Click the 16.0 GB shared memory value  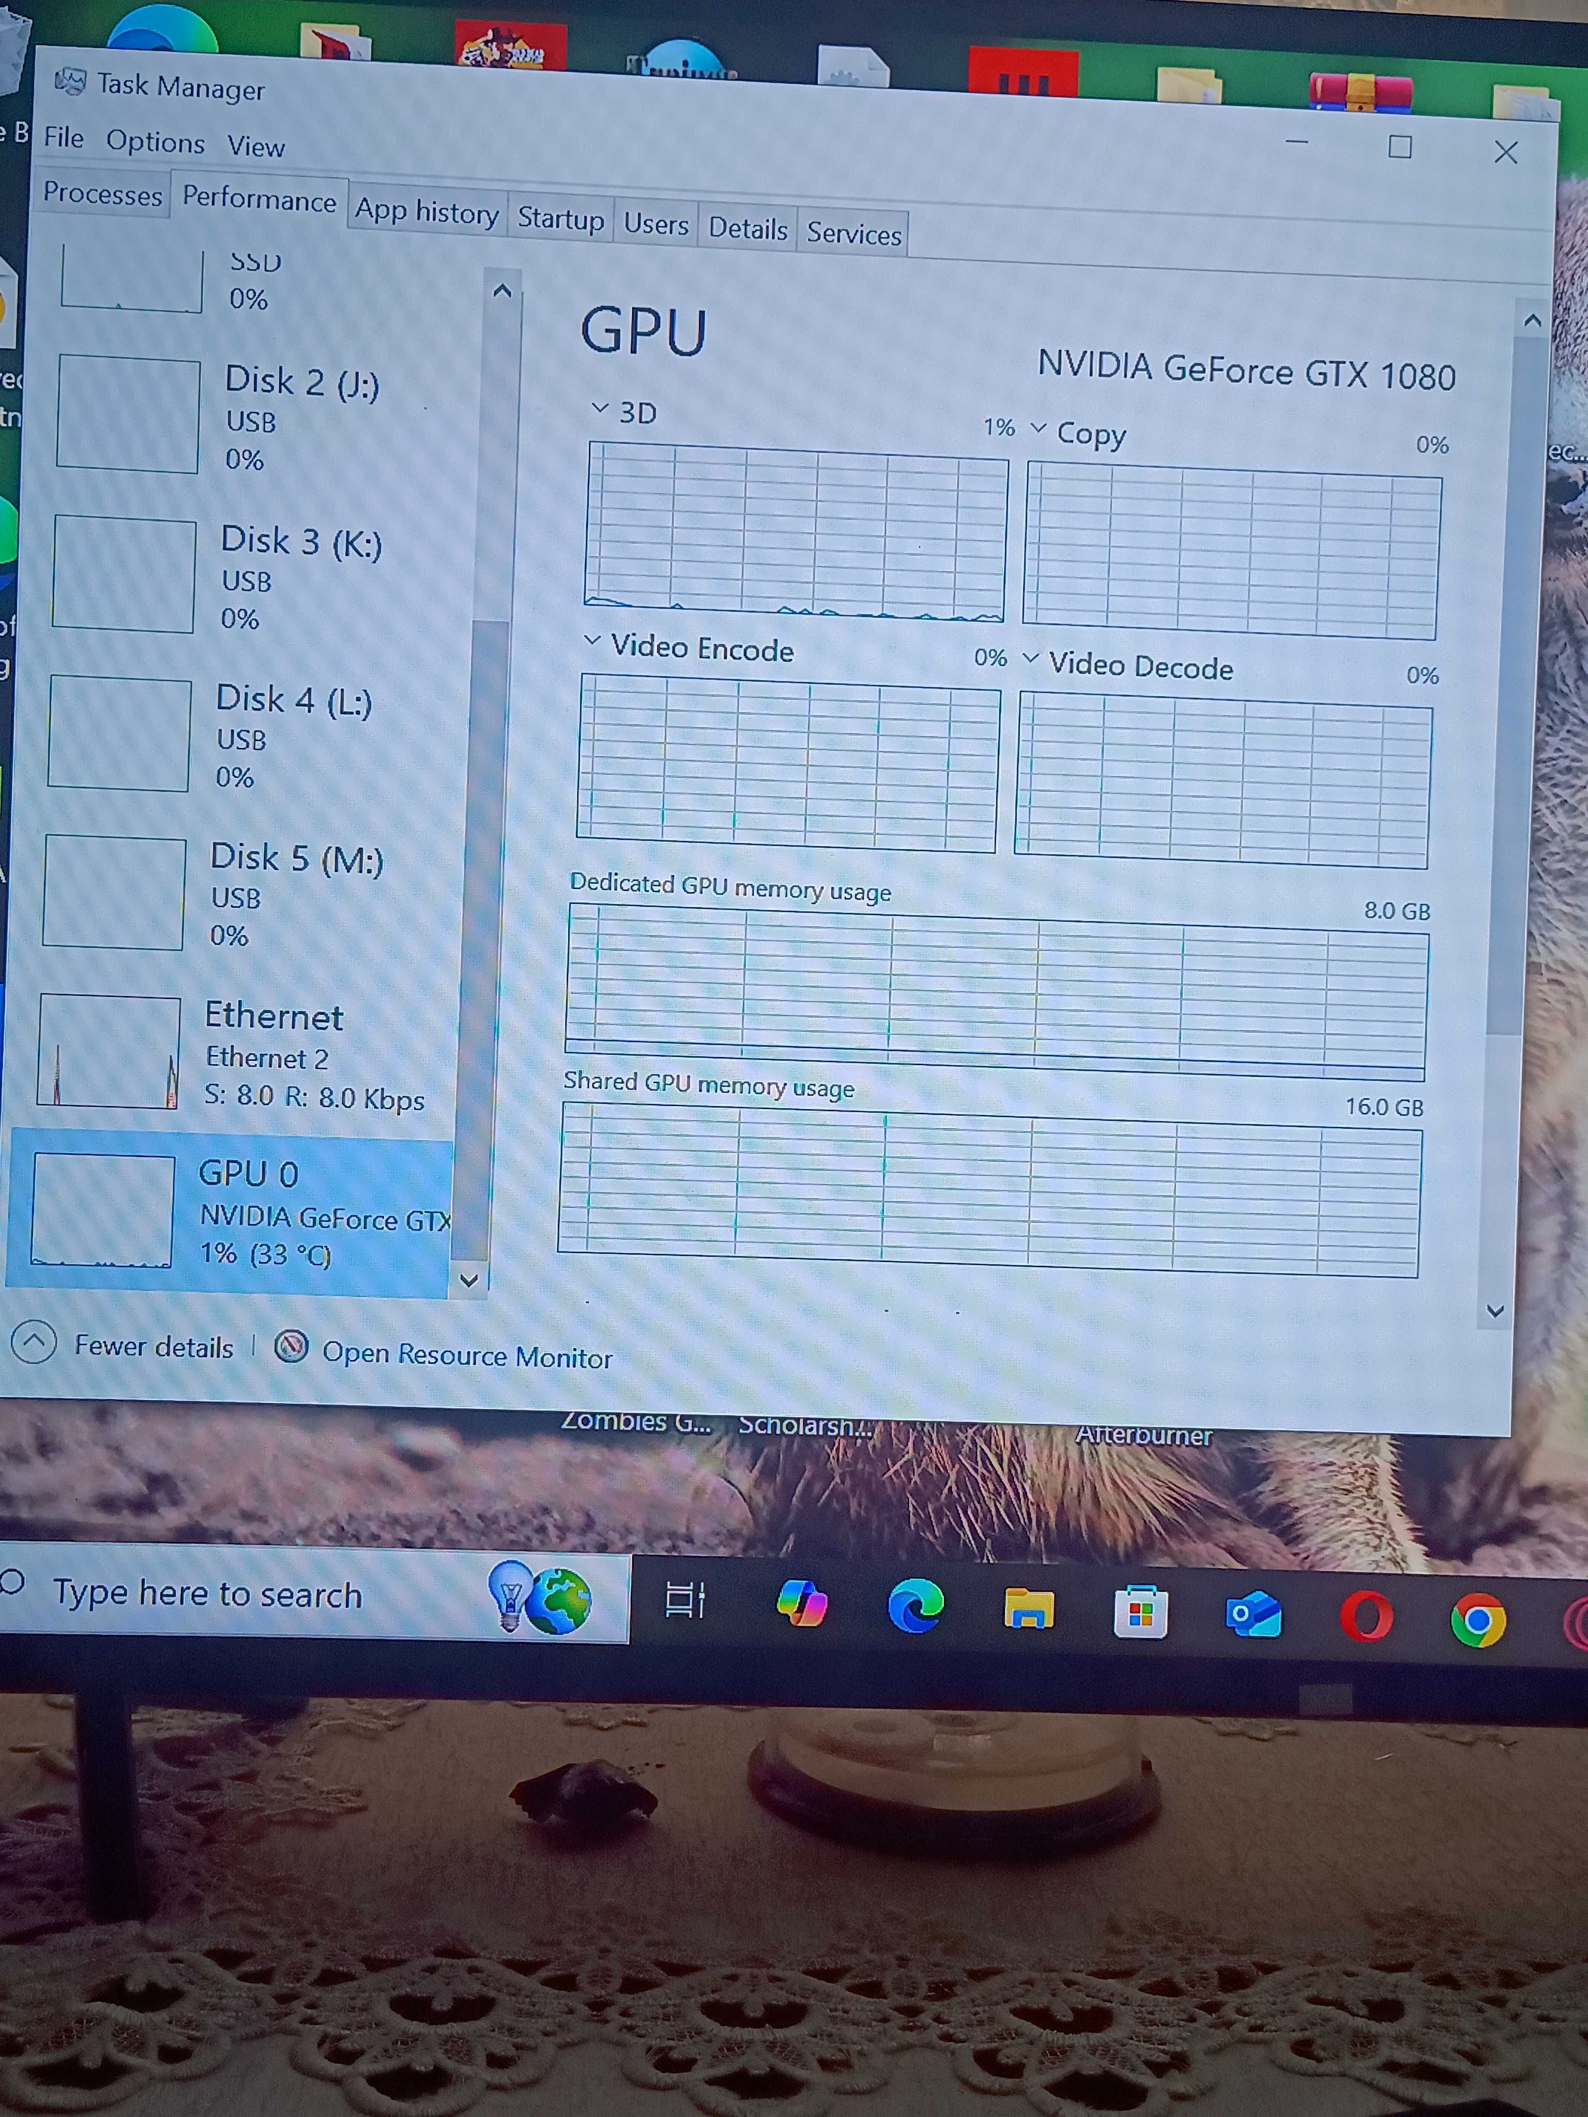1384,1107
